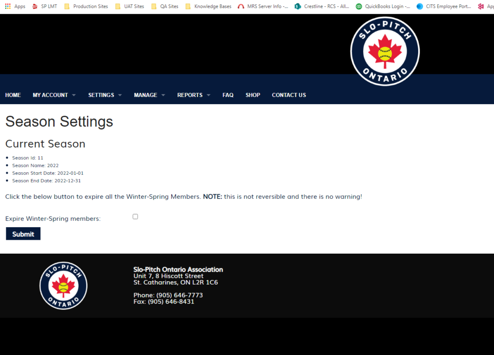Viewport: 494px width, 355px height.
Task: Open the Production Sites bookmark folder
Action: click(86, 6)
